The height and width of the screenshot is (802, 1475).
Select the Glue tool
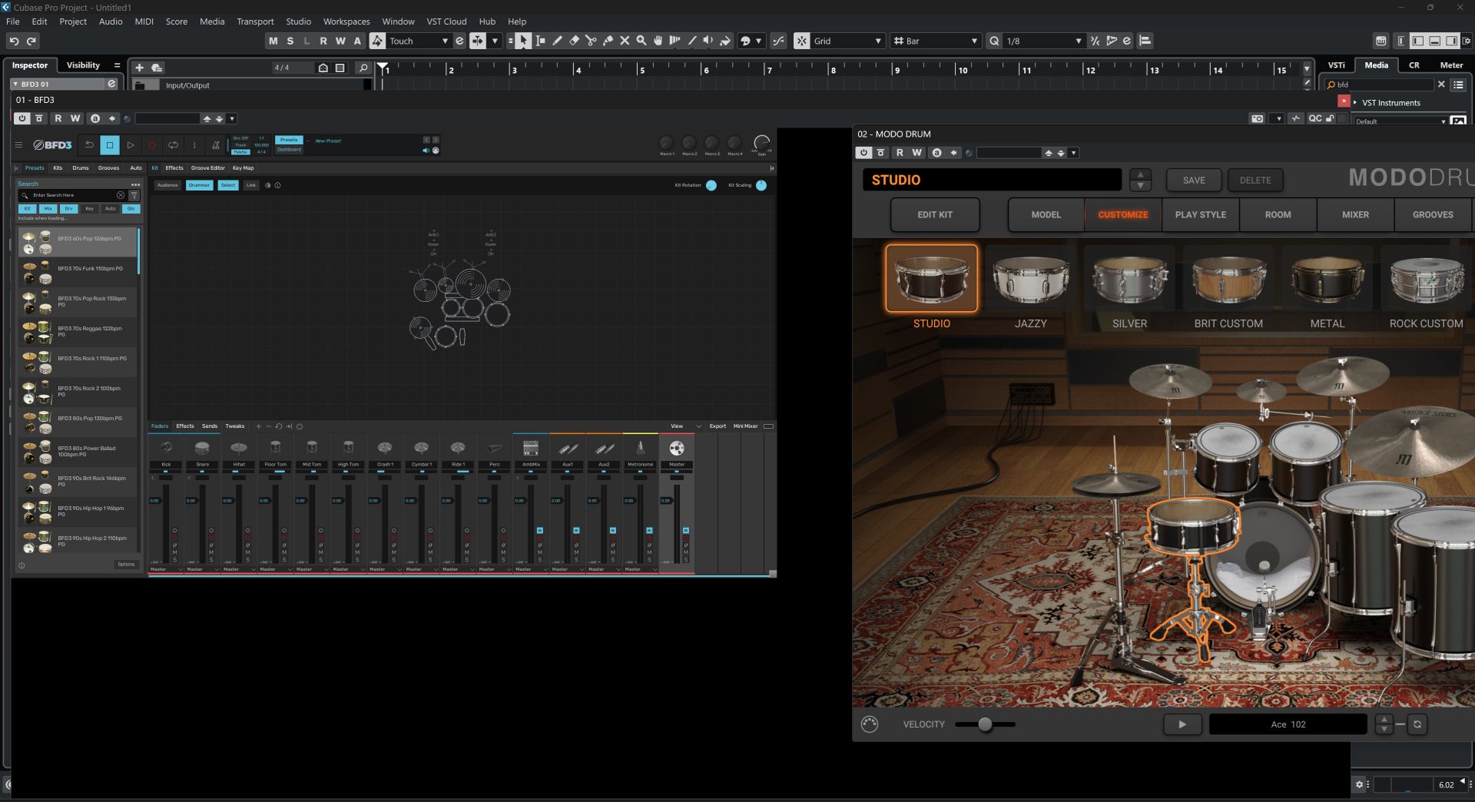[608, 41]
